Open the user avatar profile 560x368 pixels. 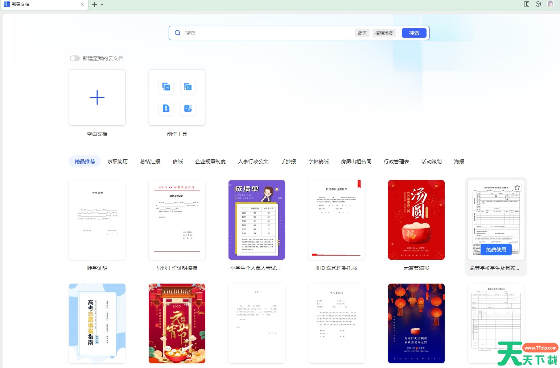[551, 4]
